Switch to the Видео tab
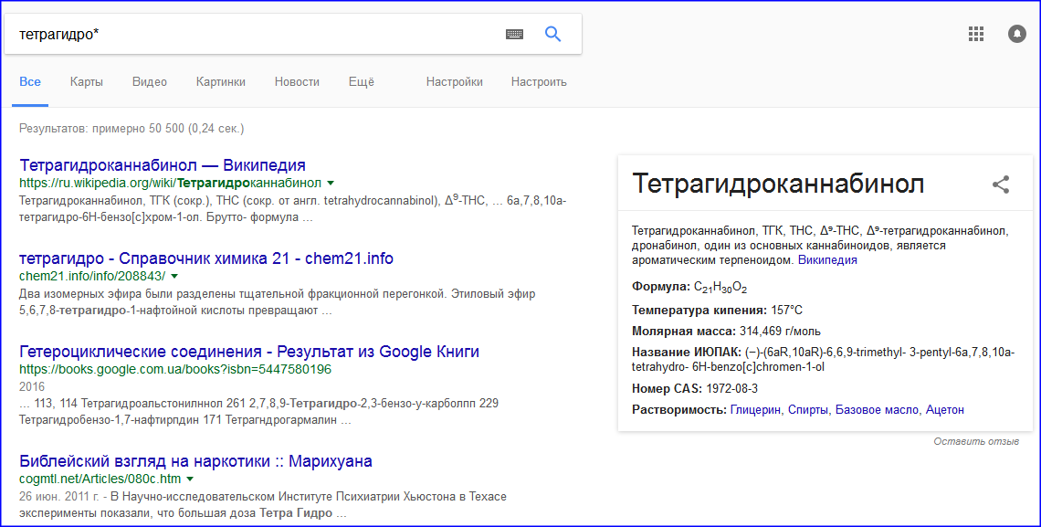This screenshot has width=1041, height=527. click(x=149, y=82)
